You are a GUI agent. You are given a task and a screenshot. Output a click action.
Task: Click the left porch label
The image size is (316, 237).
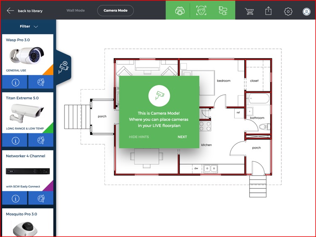[x=102, y=116]
